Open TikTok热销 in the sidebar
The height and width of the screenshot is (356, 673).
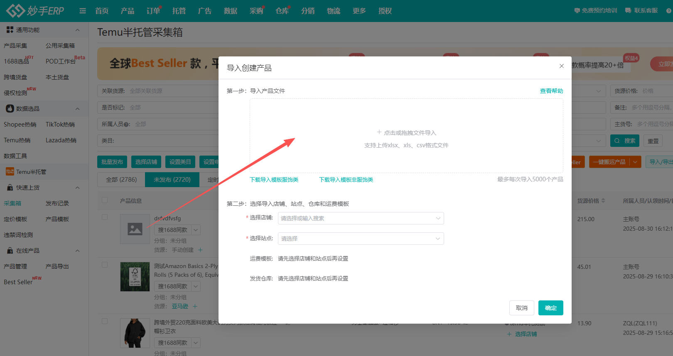pyautogui.click(x=60, y=124)
